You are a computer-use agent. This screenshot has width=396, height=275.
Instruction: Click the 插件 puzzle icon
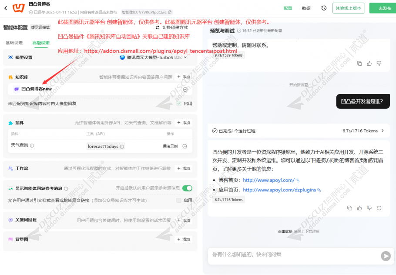10,123
